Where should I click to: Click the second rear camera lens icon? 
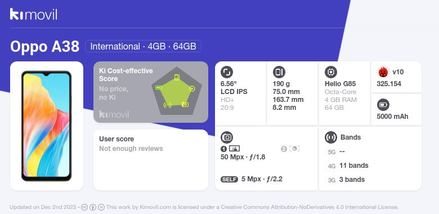click(x=294, y=149)
